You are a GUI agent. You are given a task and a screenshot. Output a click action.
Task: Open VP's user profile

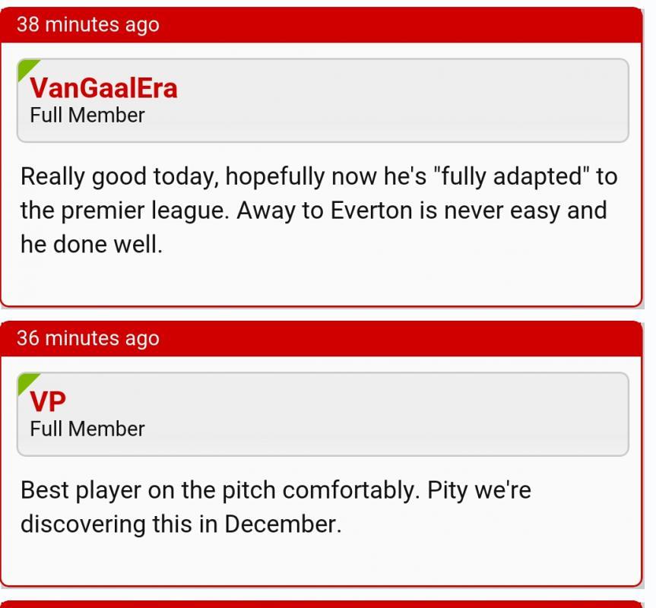coord(48,402)
